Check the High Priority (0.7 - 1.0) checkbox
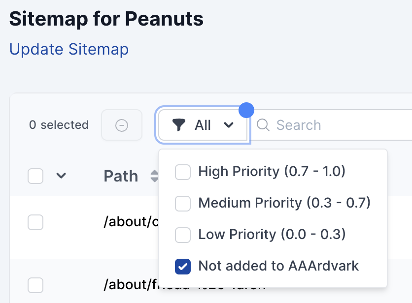 click(x=183, y=172)
